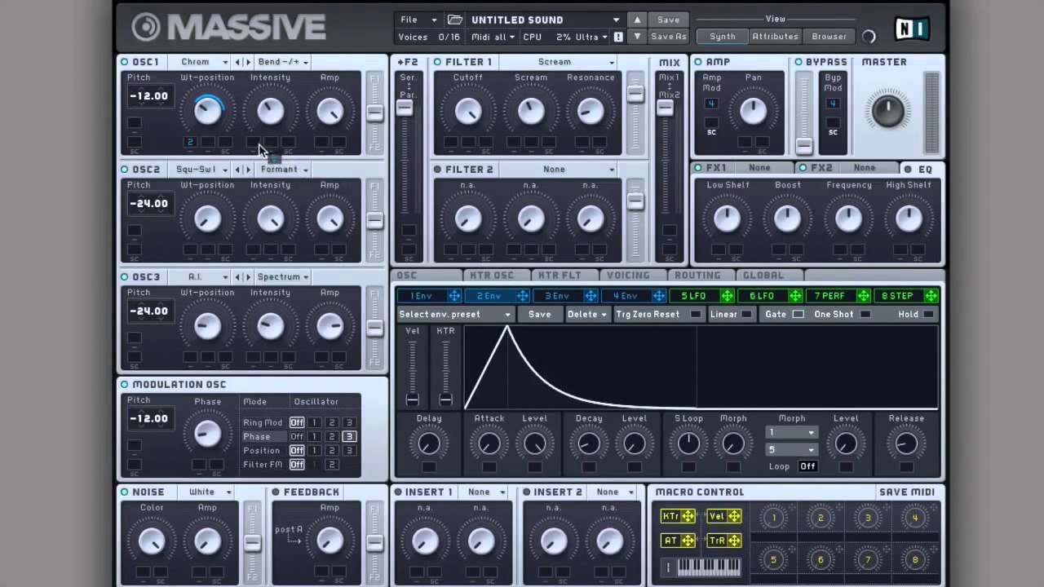The image size is (1044, 587).
Task: Open the Select env. preset dropdown
Action: tap(455, 315)
